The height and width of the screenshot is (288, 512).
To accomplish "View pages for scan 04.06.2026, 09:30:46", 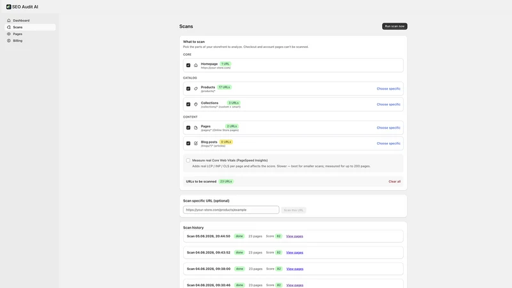I will click(x=295, y=285).
